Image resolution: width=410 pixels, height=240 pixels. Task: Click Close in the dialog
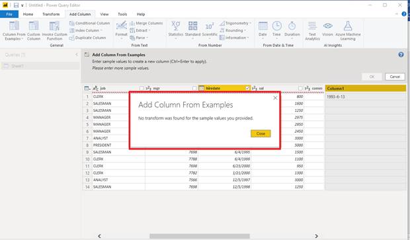pos(261,134)
